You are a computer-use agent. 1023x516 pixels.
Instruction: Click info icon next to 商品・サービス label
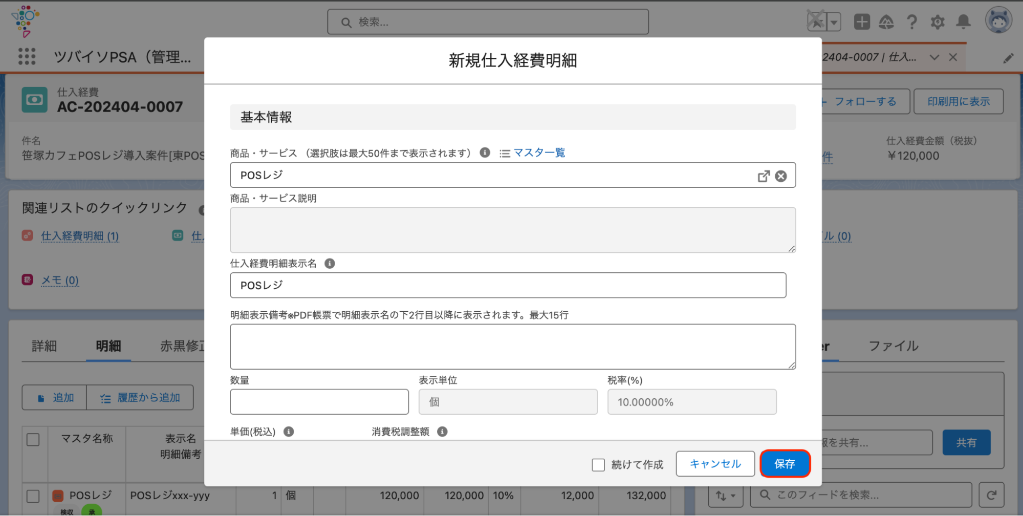pos(485,153)
